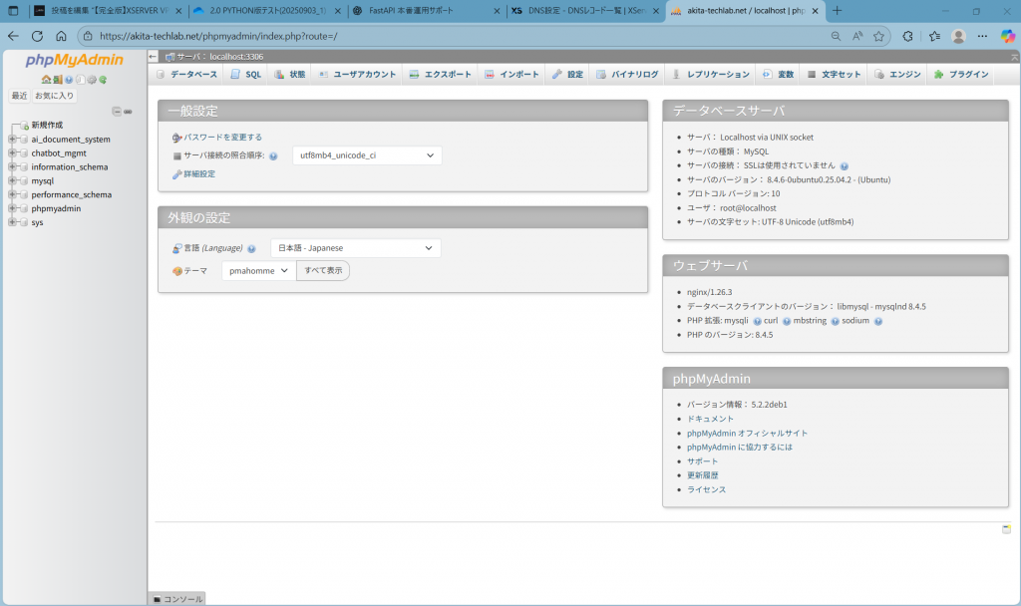Click browser Refresh button

(37, 37)
